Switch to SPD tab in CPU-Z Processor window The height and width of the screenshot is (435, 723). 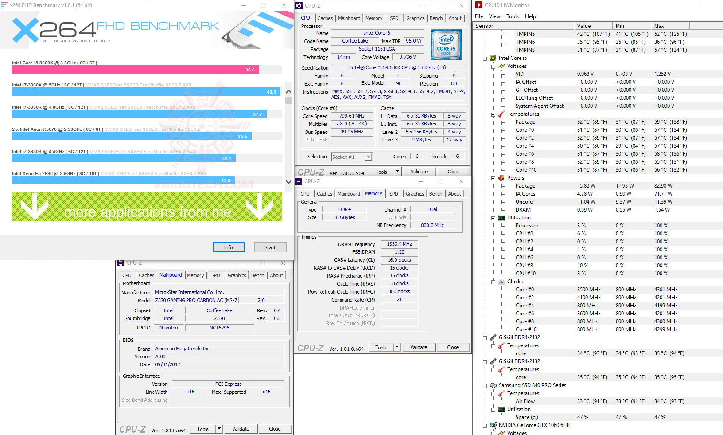click(x=394, y=18)
